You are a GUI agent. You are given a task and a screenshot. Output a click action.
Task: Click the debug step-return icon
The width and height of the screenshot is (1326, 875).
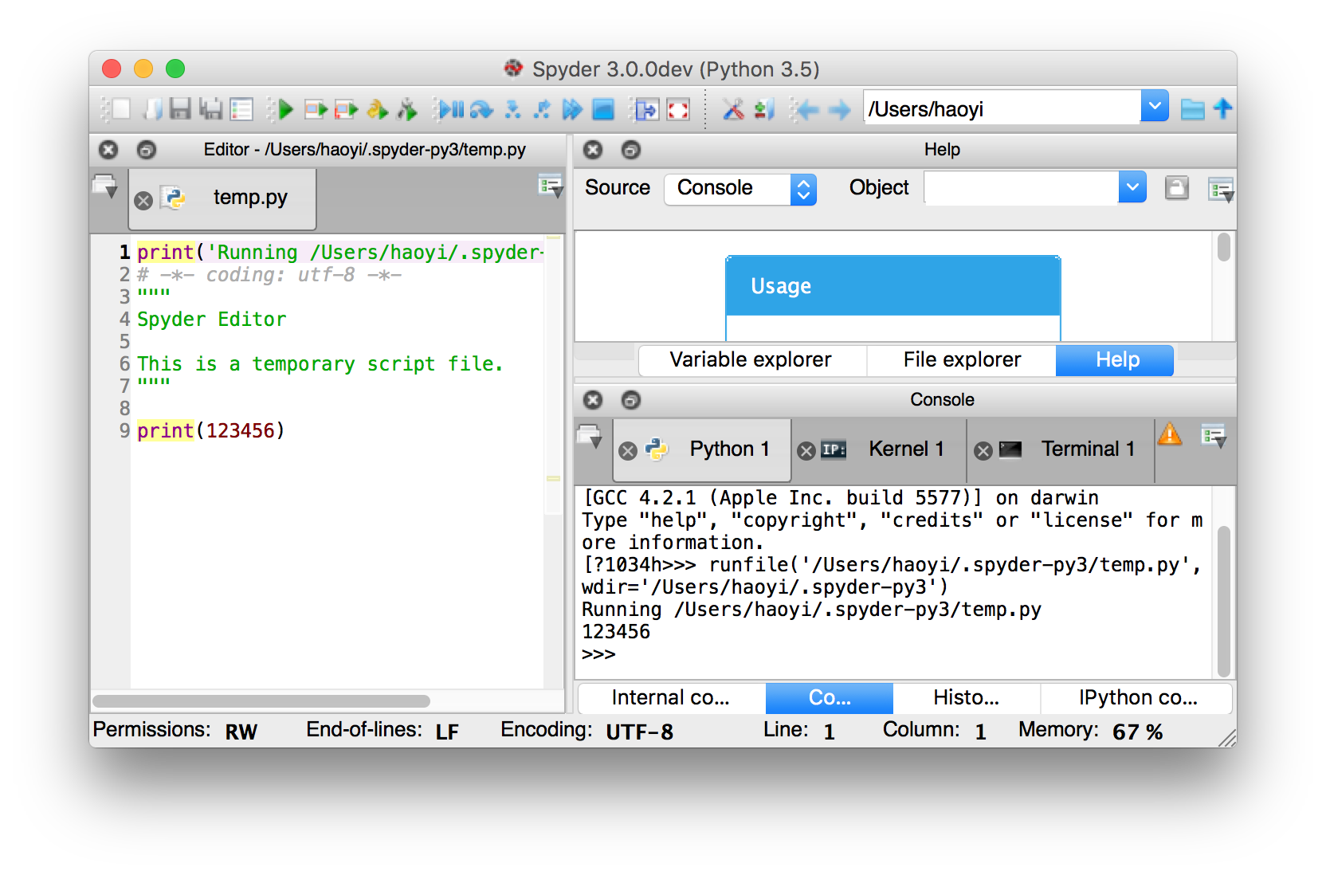click(x=542, y=108)
